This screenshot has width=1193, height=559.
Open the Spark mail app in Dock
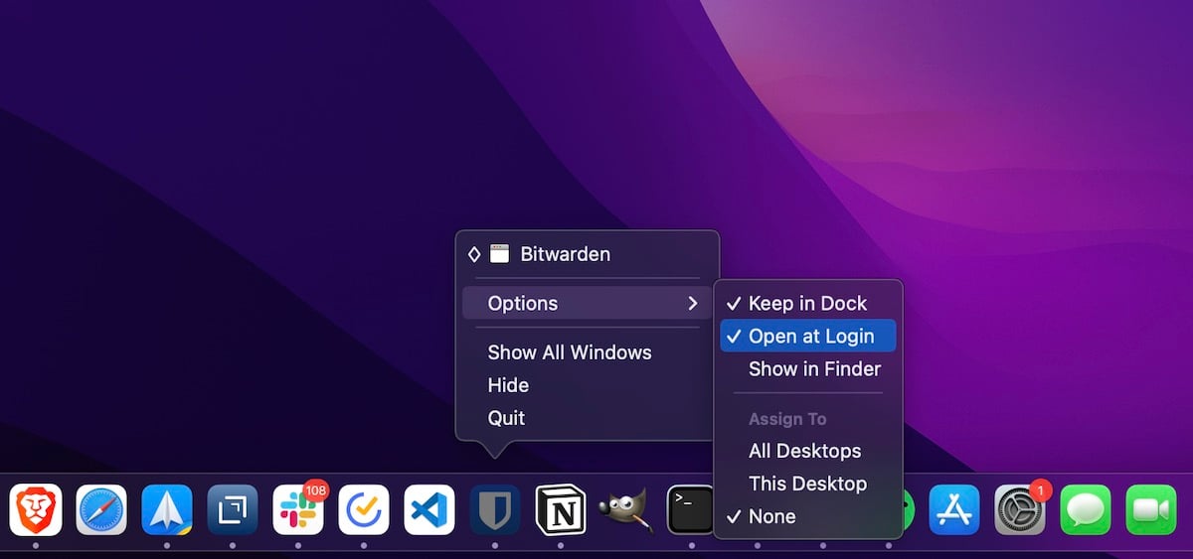[x=167, y=510]
